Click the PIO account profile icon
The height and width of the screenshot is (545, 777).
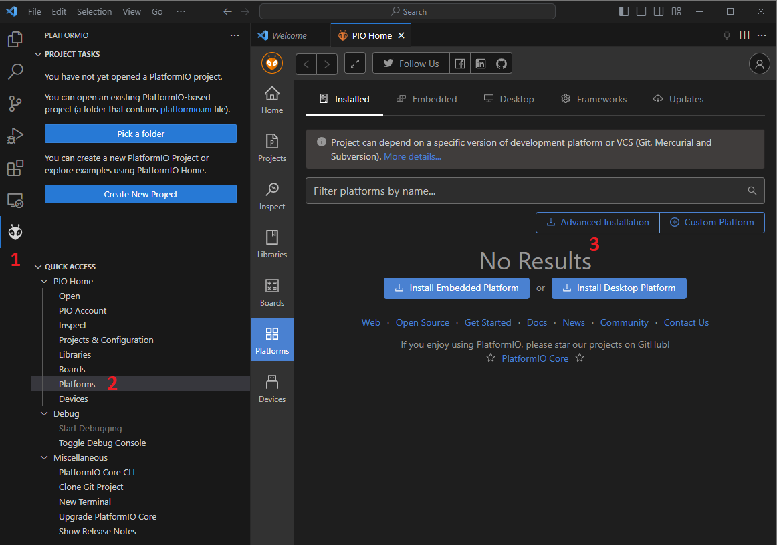tap(759, 64)
